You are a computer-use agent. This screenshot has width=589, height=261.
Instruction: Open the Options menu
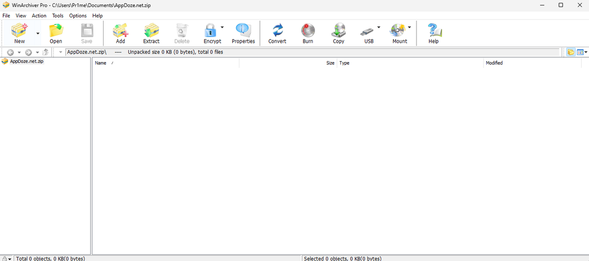[x=78, y=16]
